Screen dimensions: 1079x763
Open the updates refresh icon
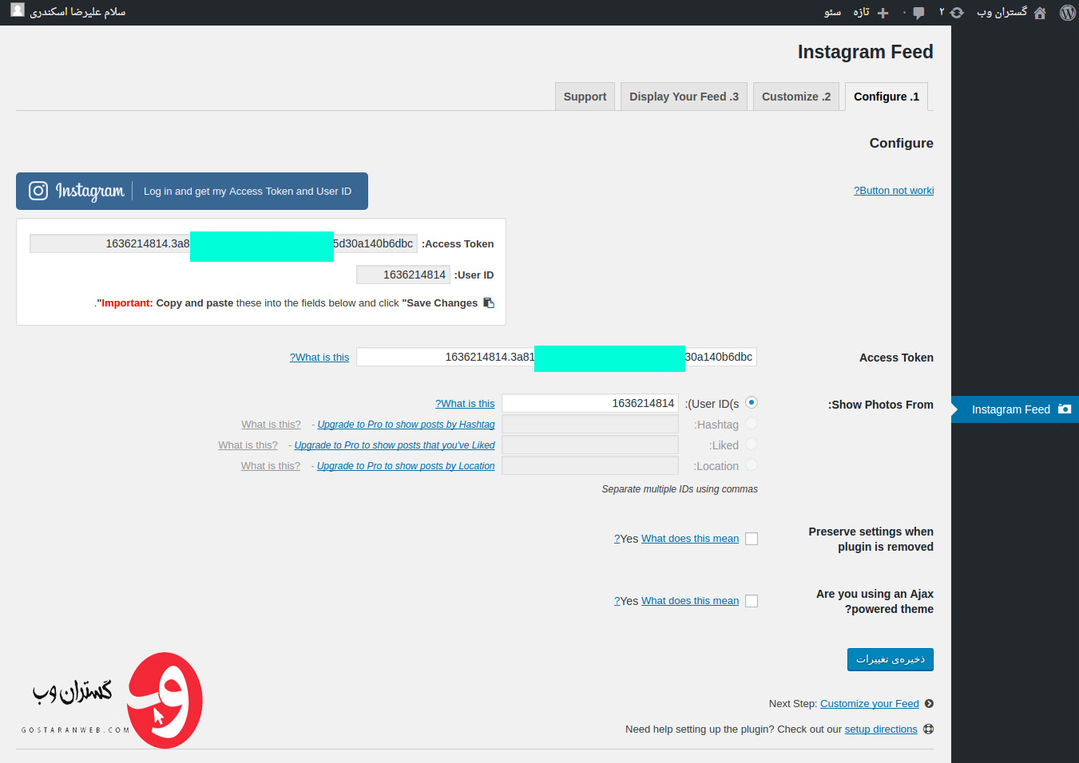click(957, 13)
